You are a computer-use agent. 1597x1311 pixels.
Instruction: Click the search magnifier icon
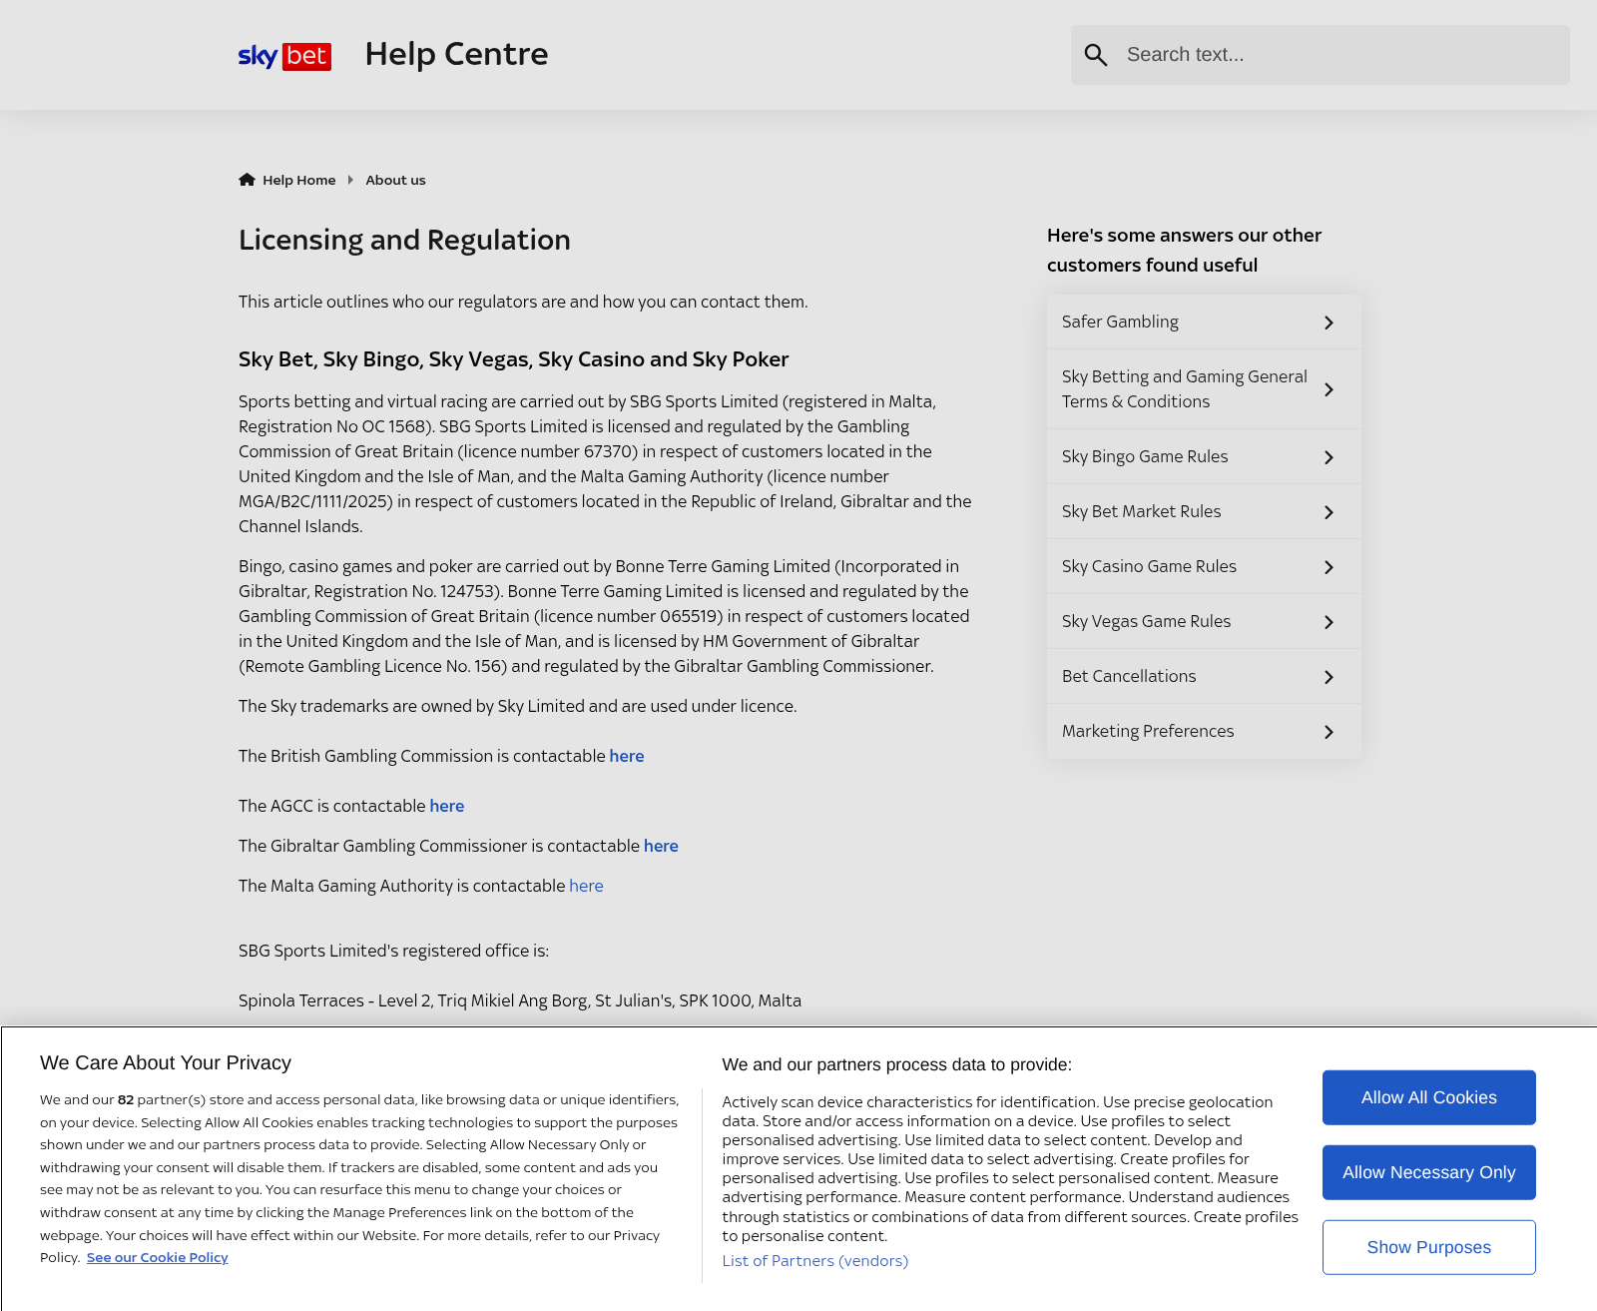(x=1096, y=55)
